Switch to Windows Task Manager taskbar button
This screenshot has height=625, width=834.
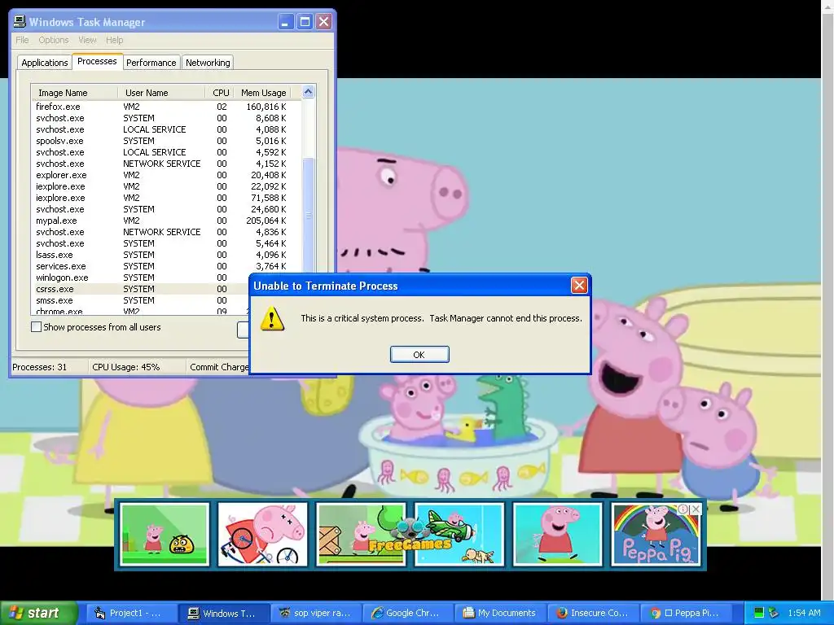coord(223,613)
